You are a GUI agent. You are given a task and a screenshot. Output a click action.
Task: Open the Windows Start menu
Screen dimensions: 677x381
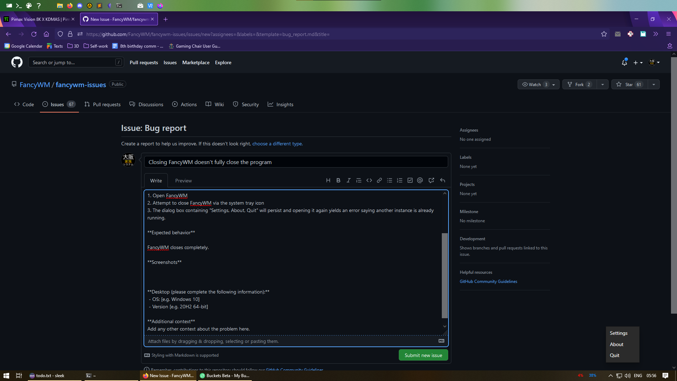point(6,375)
